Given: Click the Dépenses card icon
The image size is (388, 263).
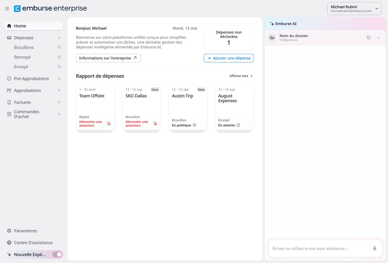Looking at the screenshot, I should 9,38.
